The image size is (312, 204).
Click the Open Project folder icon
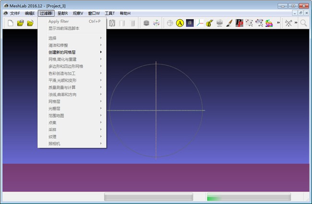(x=21, y=23)
